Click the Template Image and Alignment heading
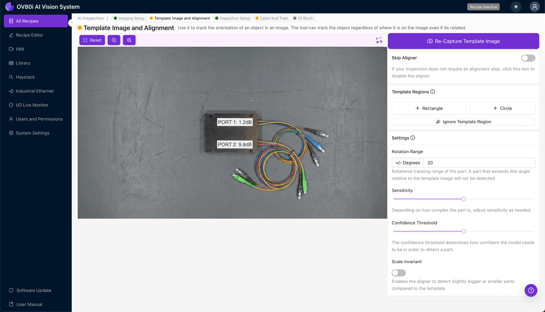This screenshot has width=545, height=312. [129, 28]
